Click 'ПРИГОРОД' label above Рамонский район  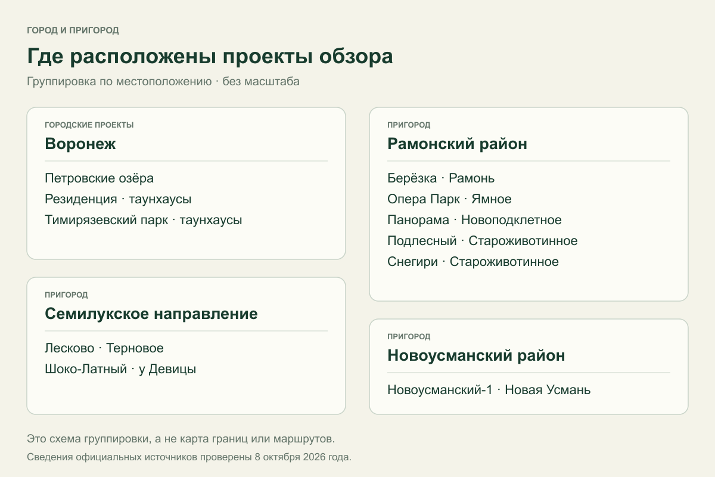[x=409, y=125]
